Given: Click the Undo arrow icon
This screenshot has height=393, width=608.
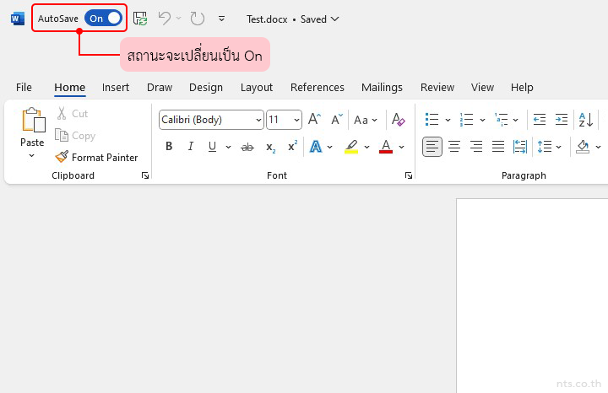Looking at the screenshot, I should 164,18.
